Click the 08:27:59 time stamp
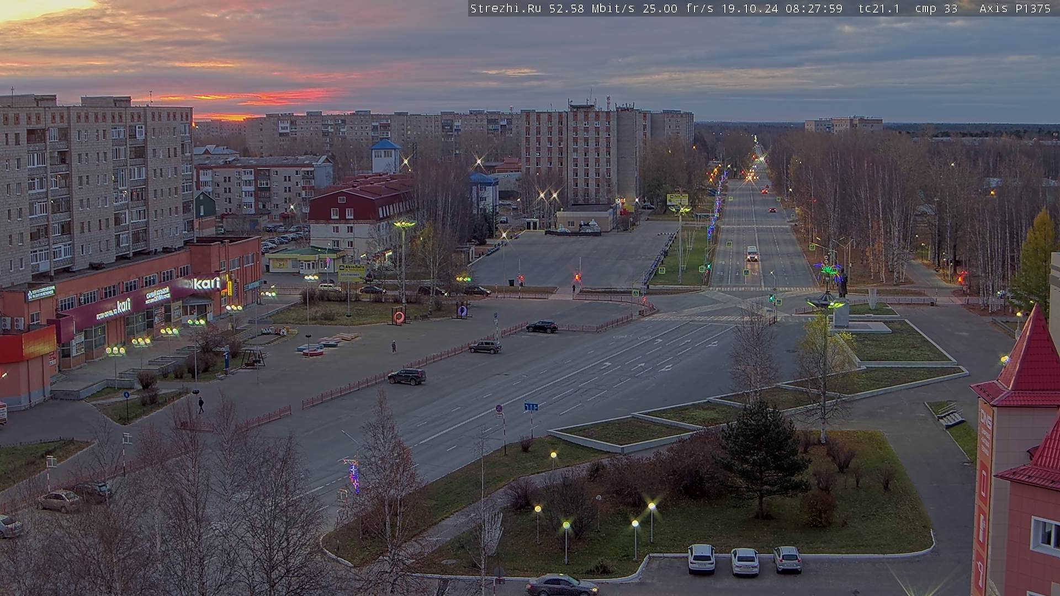The height and width of the screenshot is (596, 1060). 814,9
